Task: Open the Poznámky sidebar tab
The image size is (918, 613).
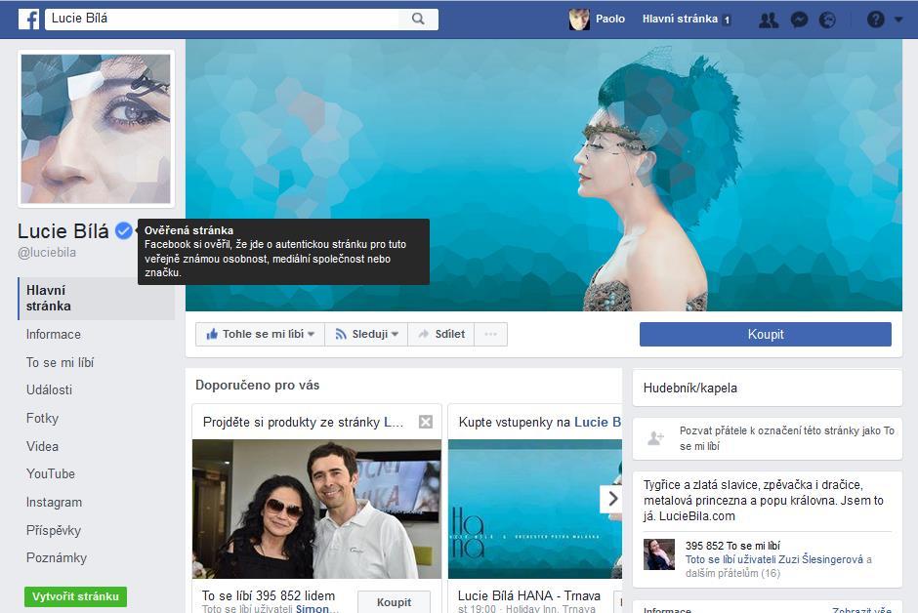Action: [x=57, y=558]
